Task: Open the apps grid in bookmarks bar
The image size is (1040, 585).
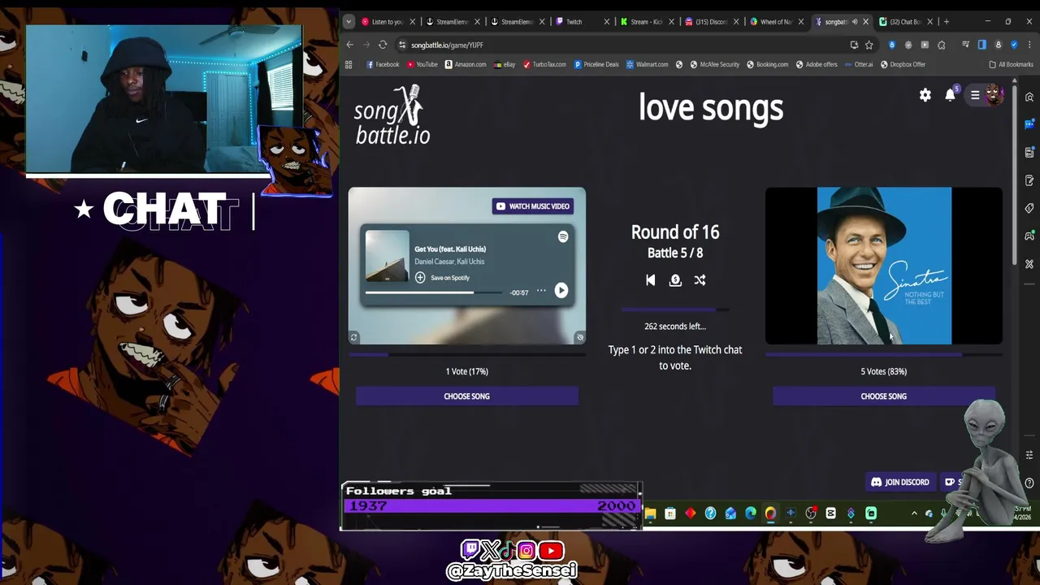Action: [x=349, y=64]
